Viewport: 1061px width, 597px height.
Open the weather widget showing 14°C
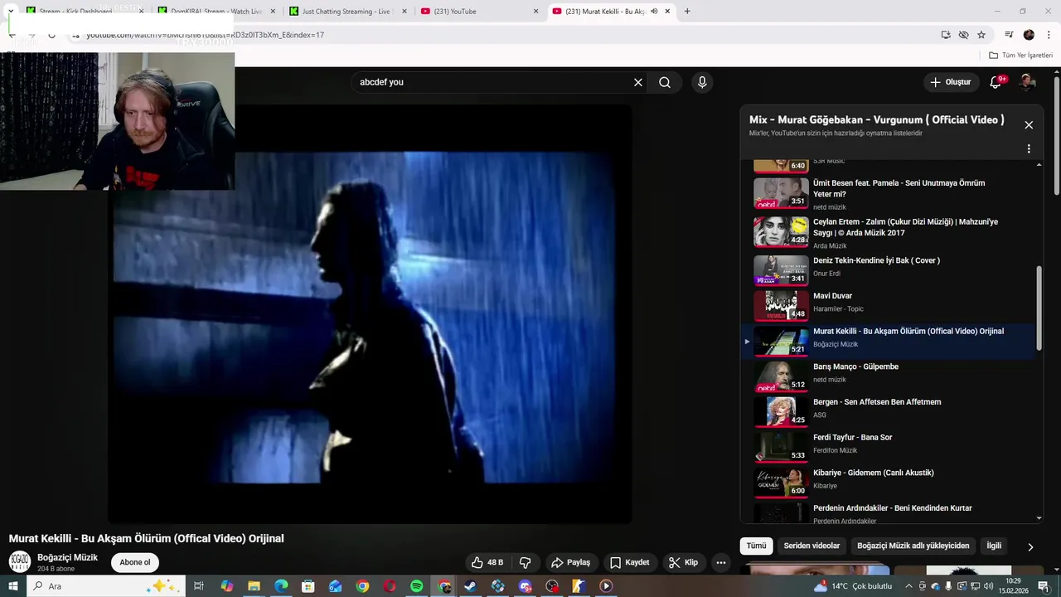coord(853,586)
